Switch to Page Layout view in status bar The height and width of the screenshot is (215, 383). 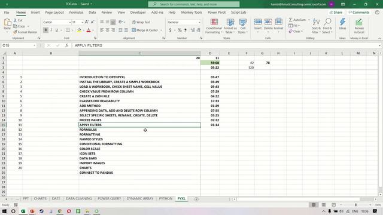(x=324, y=205)
